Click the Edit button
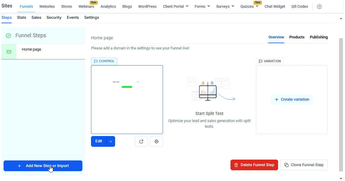The image size is (345, 181). coord(99,141)
